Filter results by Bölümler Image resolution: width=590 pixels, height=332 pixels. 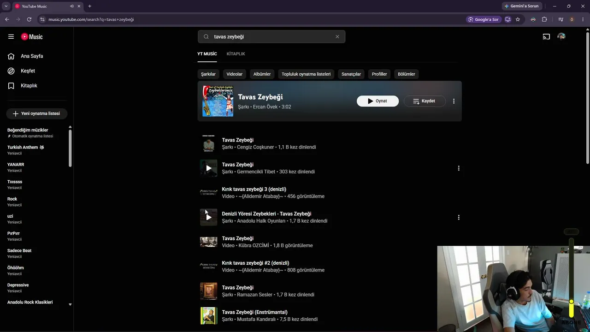[407, 74]
